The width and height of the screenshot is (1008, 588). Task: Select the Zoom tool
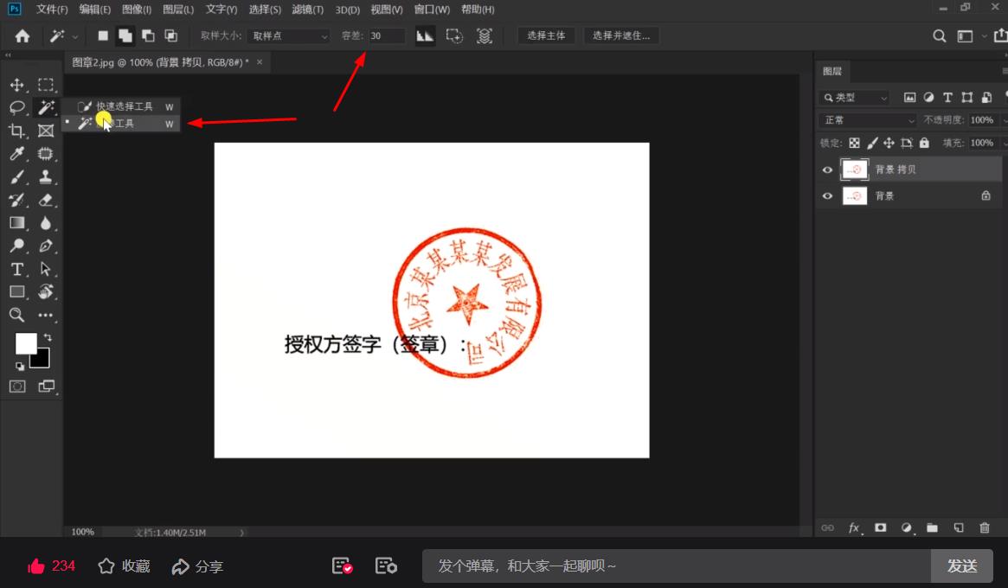coord(17,315)
